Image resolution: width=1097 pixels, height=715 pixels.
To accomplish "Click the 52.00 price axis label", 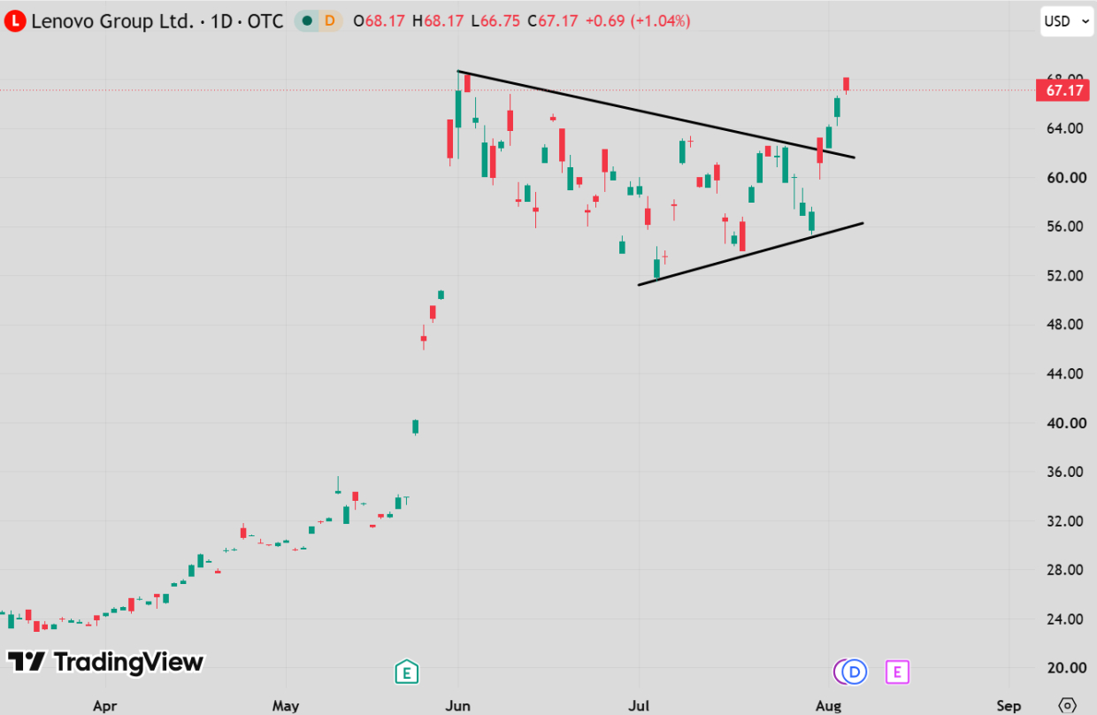I will pos(1065,276).
